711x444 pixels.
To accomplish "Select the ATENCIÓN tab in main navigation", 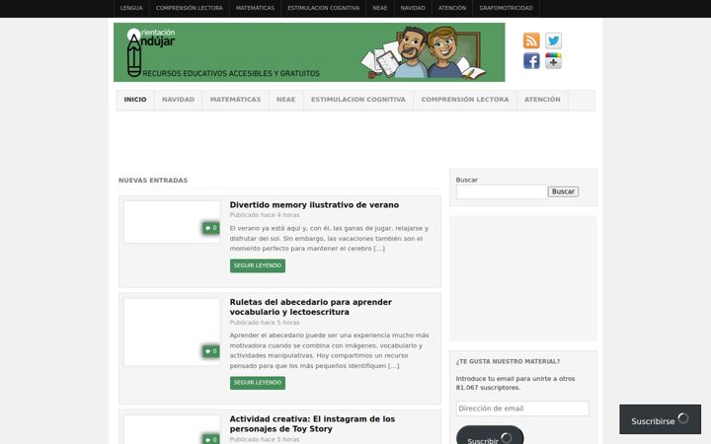I will point(542,100).
